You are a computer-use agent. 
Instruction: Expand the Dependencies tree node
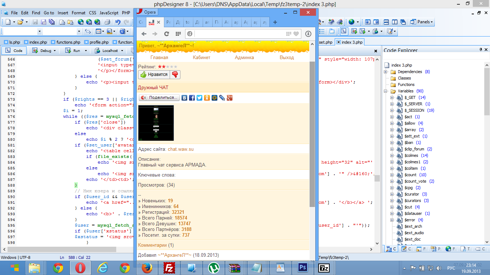(x=386, y=72)
